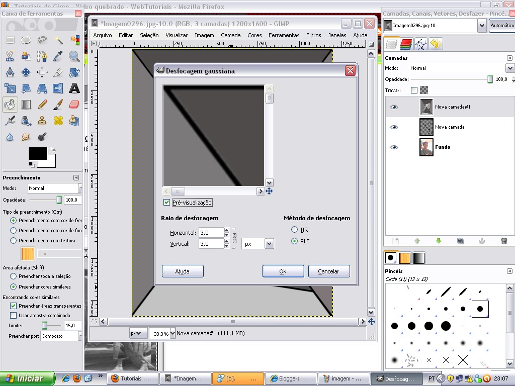Select the Color Picker eyedropper tool
Image resolution: width=515 pixels, height=386 pixels.
click(58, 56)
